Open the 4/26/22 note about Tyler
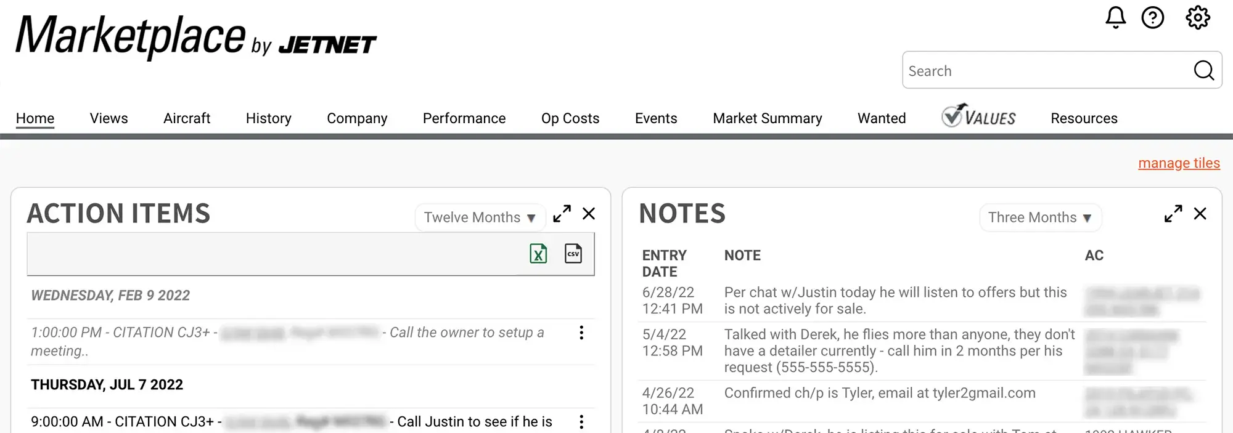Viewport: 1233px width, 433px height. (880, 393)
